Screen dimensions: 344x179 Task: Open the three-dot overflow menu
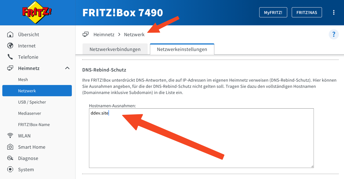[x=334, y=12]
